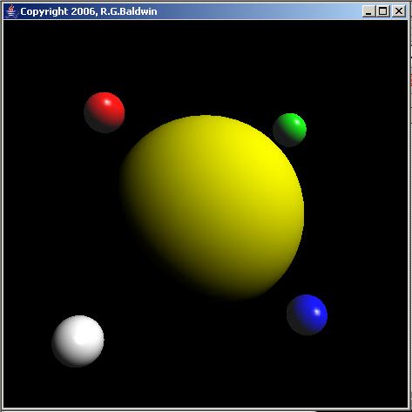
Task: Click the word Copyright in title bar
Action: [44, 11]
